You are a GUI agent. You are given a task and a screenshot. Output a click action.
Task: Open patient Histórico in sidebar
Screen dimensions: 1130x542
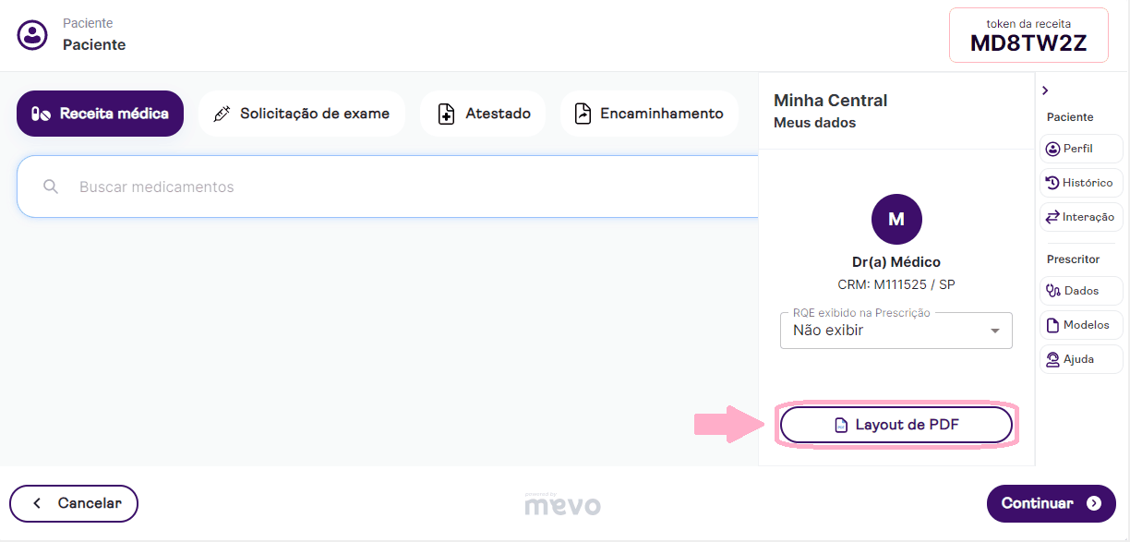click(x=1081, y=183)
